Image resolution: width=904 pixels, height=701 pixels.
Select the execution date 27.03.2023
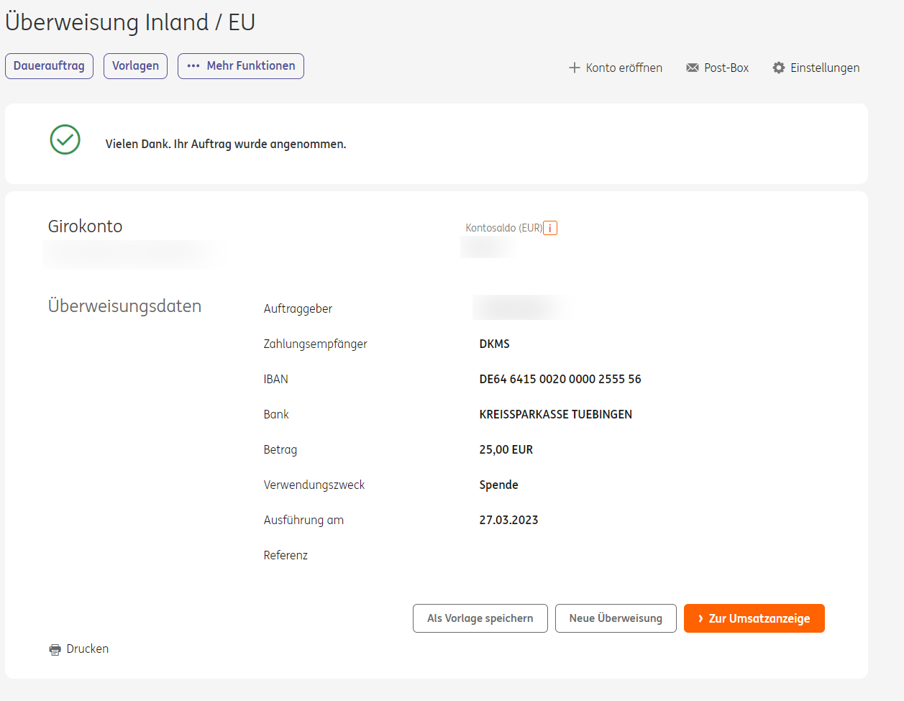[509, 520]
